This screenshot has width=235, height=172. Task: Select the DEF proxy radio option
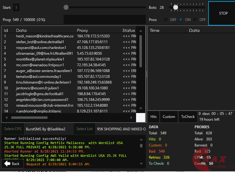tap(166, 19)
